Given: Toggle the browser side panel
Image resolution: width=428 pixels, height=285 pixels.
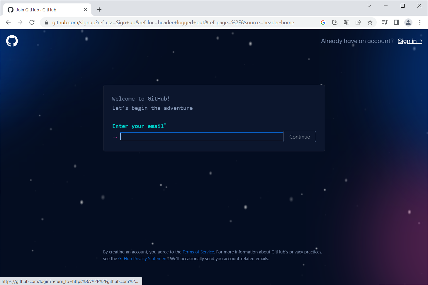Looking at the screenshot, I should tap(396, 23).
